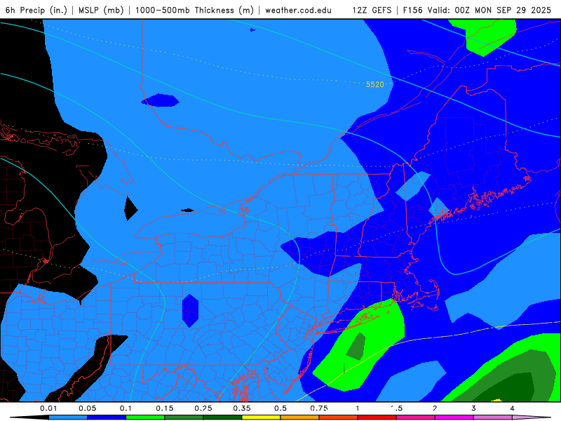
Task: Click the '1000-500mb Thickness (m)' title text
Action: pos(194,10)
